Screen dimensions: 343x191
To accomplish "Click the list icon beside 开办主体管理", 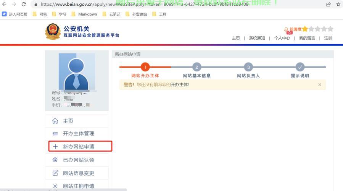I will 55,134.
